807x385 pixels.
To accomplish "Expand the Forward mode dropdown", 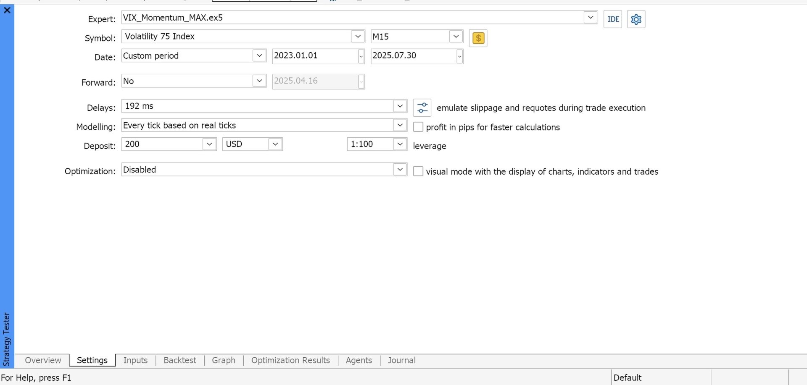I will pos(259,81).
